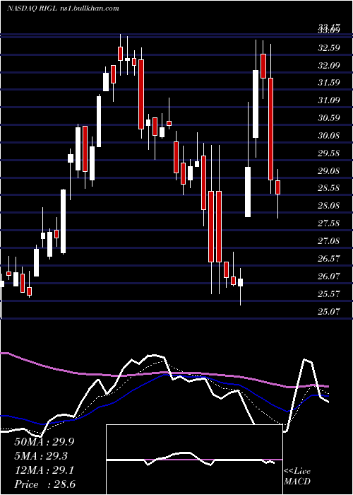Click the 32.59 price axis label
This screenshot has height=495, width=353.
click(x=329, y=48)
